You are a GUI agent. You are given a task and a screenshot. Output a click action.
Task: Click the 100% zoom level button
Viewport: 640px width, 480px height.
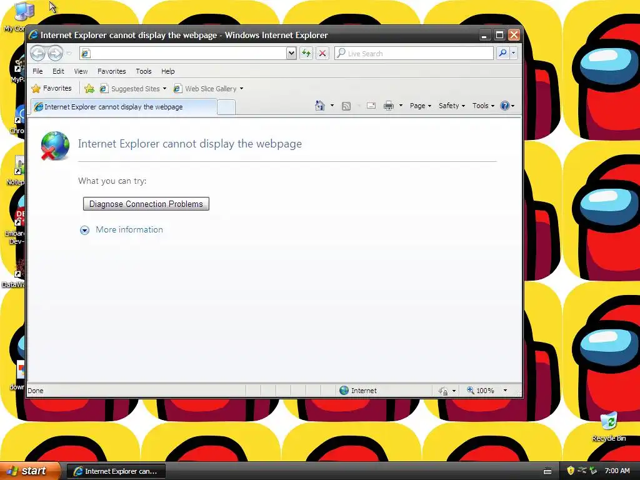481,391
